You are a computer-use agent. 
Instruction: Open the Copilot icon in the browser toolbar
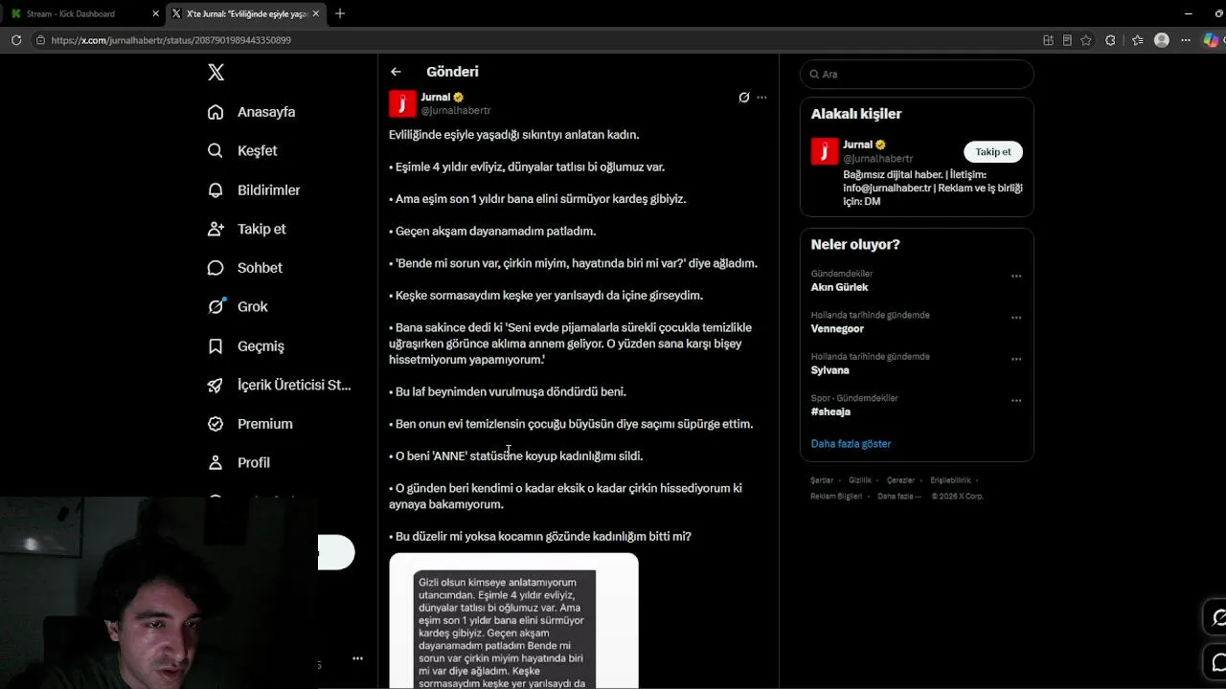coord(1211,40)
